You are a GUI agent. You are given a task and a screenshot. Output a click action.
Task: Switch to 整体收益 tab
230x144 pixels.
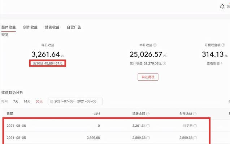[x=9, y=27]
